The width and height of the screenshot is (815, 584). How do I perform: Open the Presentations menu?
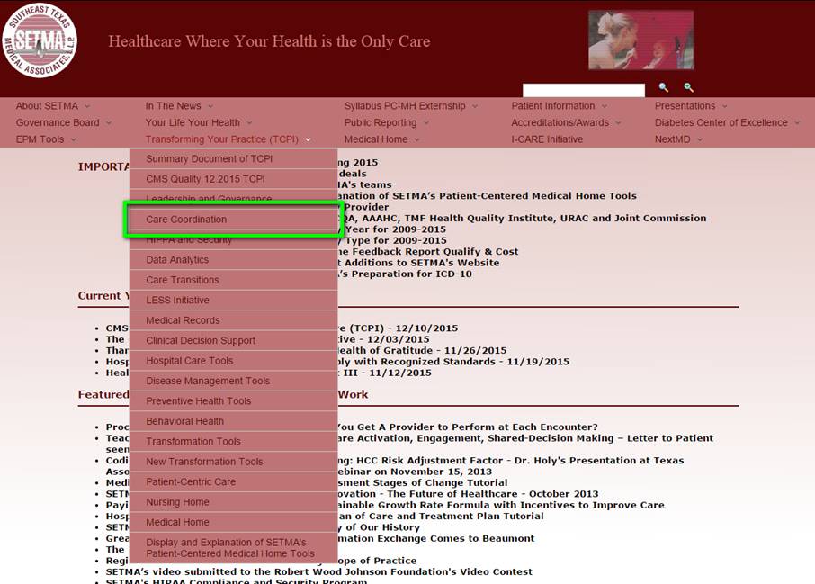click(x=685, y=106)
